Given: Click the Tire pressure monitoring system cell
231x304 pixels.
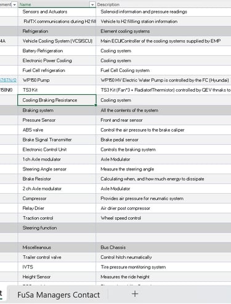Looking at the screenshot, I should pyautogui.click(x=163, y=267).
